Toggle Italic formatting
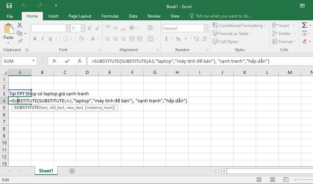The width and height of the screenshot is (313, 184). click(x=43, y=39)
